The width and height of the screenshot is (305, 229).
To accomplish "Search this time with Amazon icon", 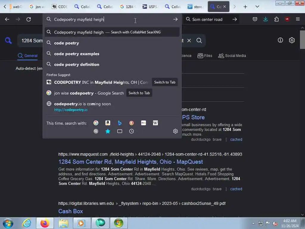I will [108, 123].
